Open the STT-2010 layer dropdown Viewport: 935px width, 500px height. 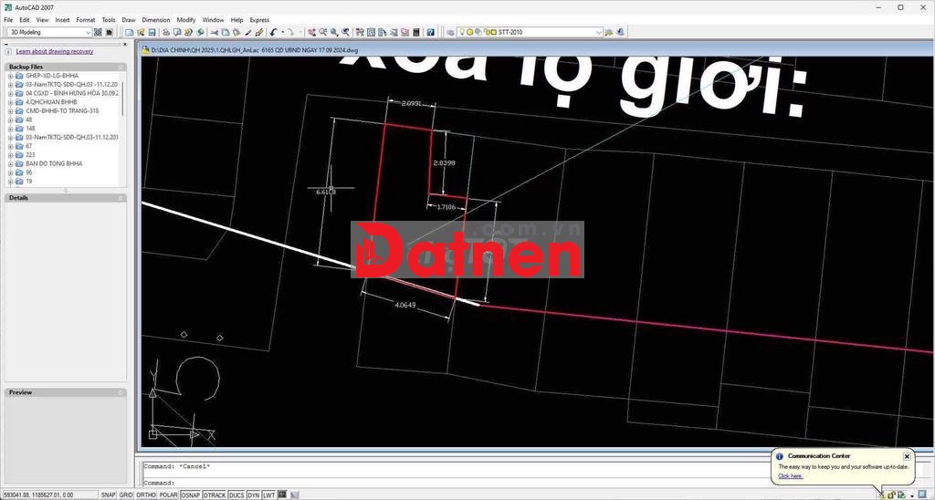[x=599, y=32]
